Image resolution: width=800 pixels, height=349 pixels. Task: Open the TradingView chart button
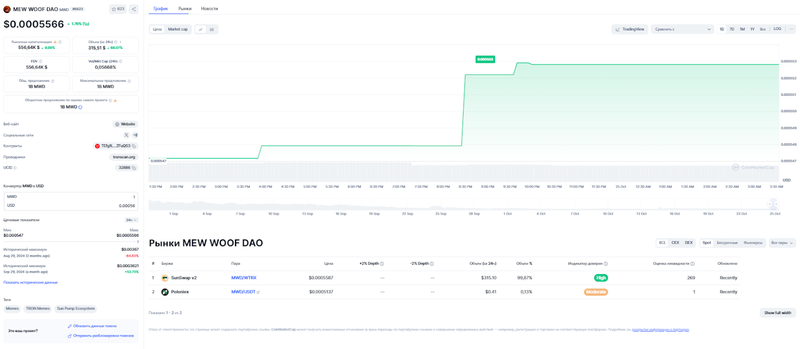click(x=630, y=29)
